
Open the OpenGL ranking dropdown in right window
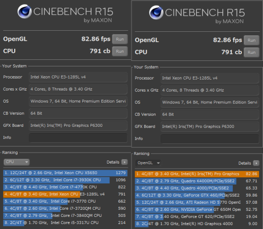pos(148,163)
